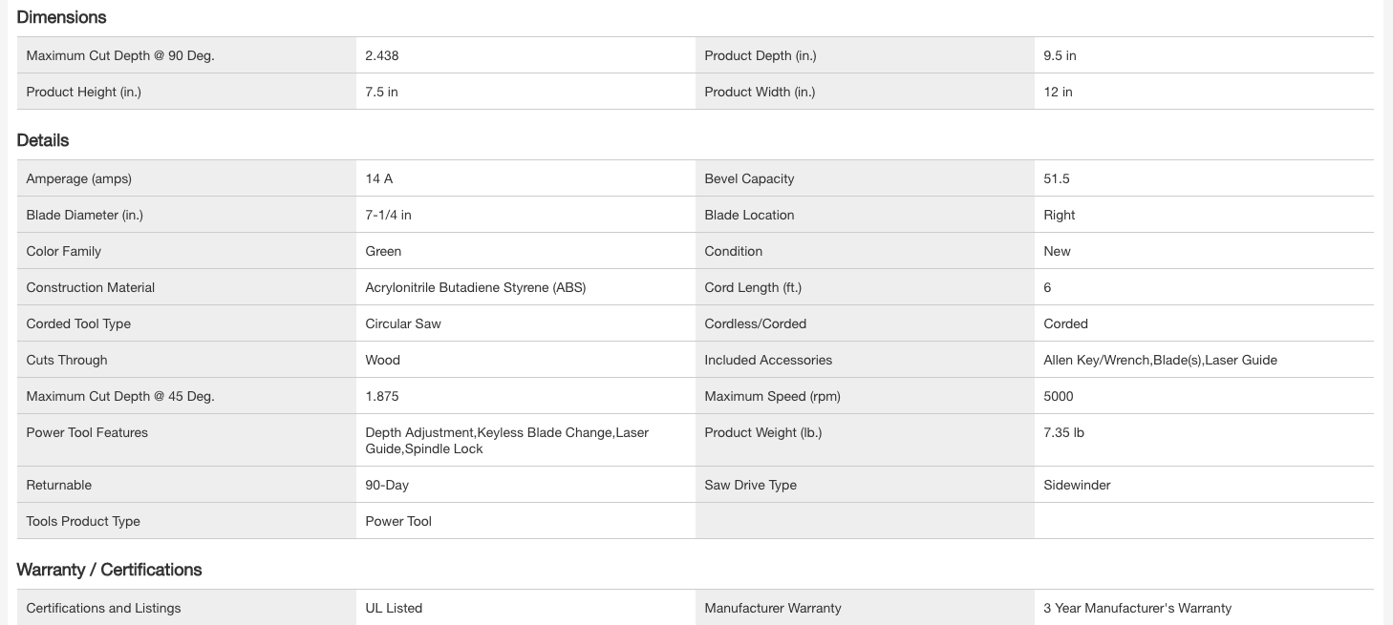Click the Color Family value Green
The image size is (1393, 625).
coord(383,251)
